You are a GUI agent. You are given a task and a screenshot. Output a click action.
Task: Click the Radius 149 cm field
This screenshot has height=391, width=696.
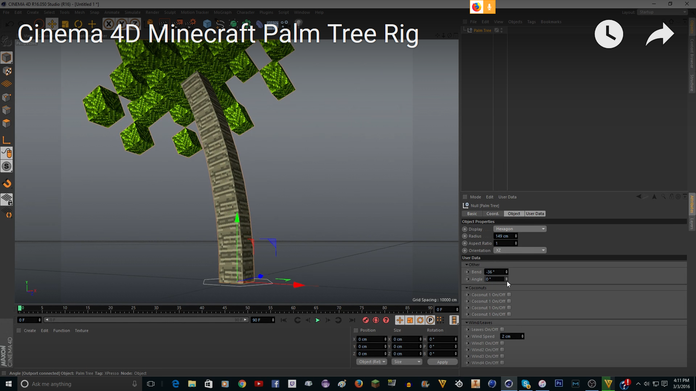(x=504, y=236)
